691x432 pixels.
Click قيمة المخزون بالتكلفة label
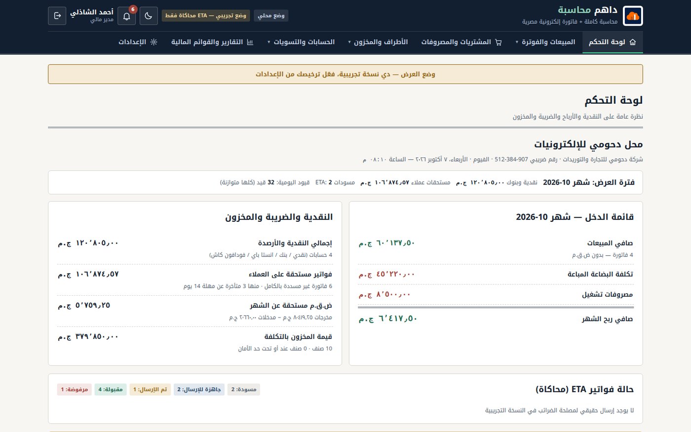(298, 337)
